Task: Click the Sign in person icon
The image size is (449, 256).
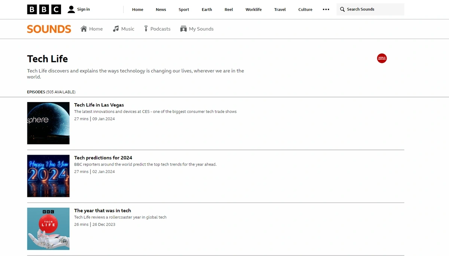Action: click(71, 9)
